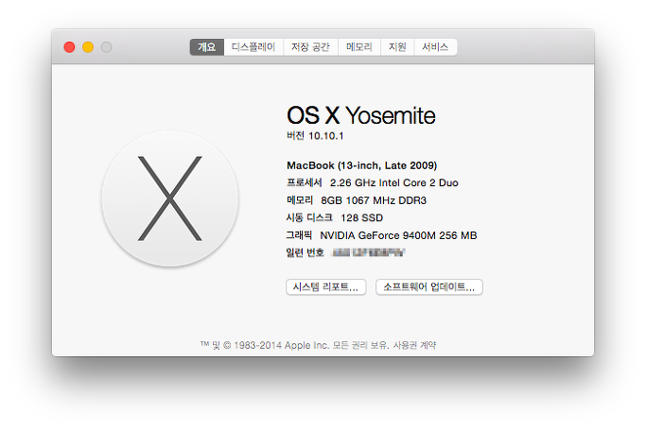Click NVIDIA GeForce 9400M 256 MB value
Screen dimensions: 646x430
398,235
